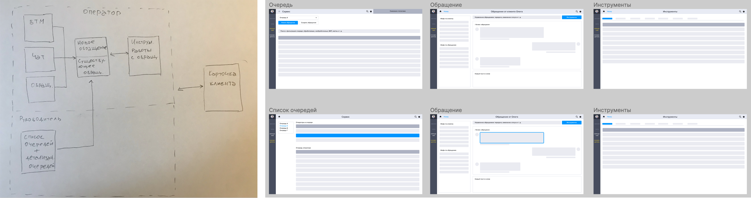Click the Сквозная статистика header tab
Image resolution: width=751 pixels, height=198 pixels.
[x=397, y=11]
